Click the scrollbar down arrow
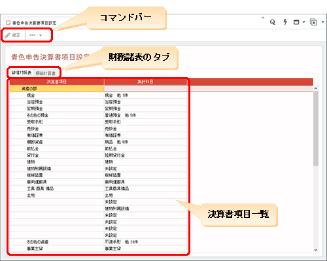Screen dimensions: 327x261 pyautogui.click(x=316, y=250)
